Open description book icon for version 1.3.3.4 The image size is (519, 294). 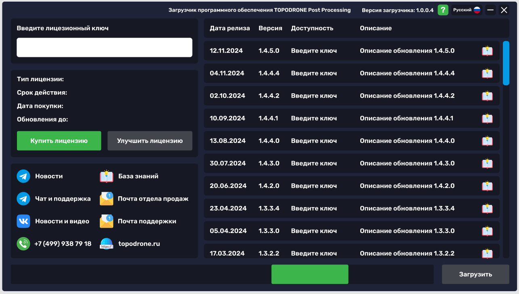tap(487, 208)
